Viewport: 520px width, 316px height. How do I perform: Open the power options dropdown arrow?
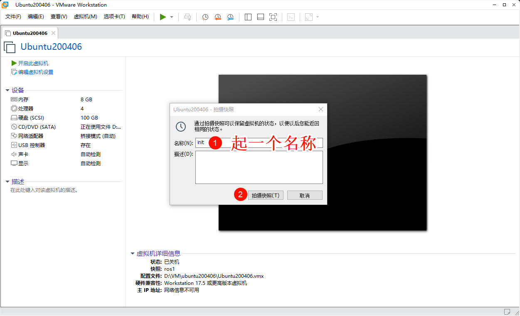click(x=172, y=17)
